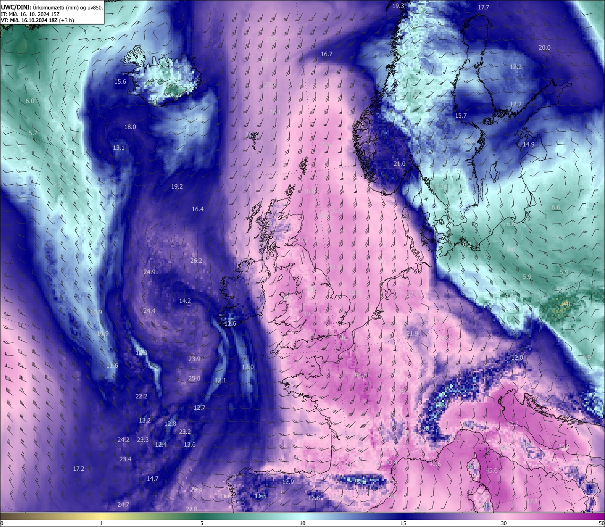This screenshot has width=605, height=527.
Task: Click the 12.4 value label
Action: click(x=161, y=444)
